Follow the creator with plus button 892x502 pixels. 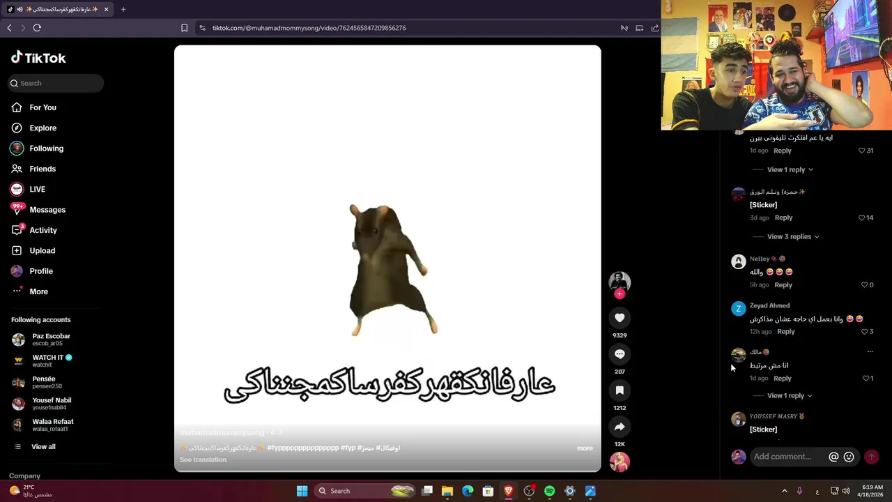[620, 294]
